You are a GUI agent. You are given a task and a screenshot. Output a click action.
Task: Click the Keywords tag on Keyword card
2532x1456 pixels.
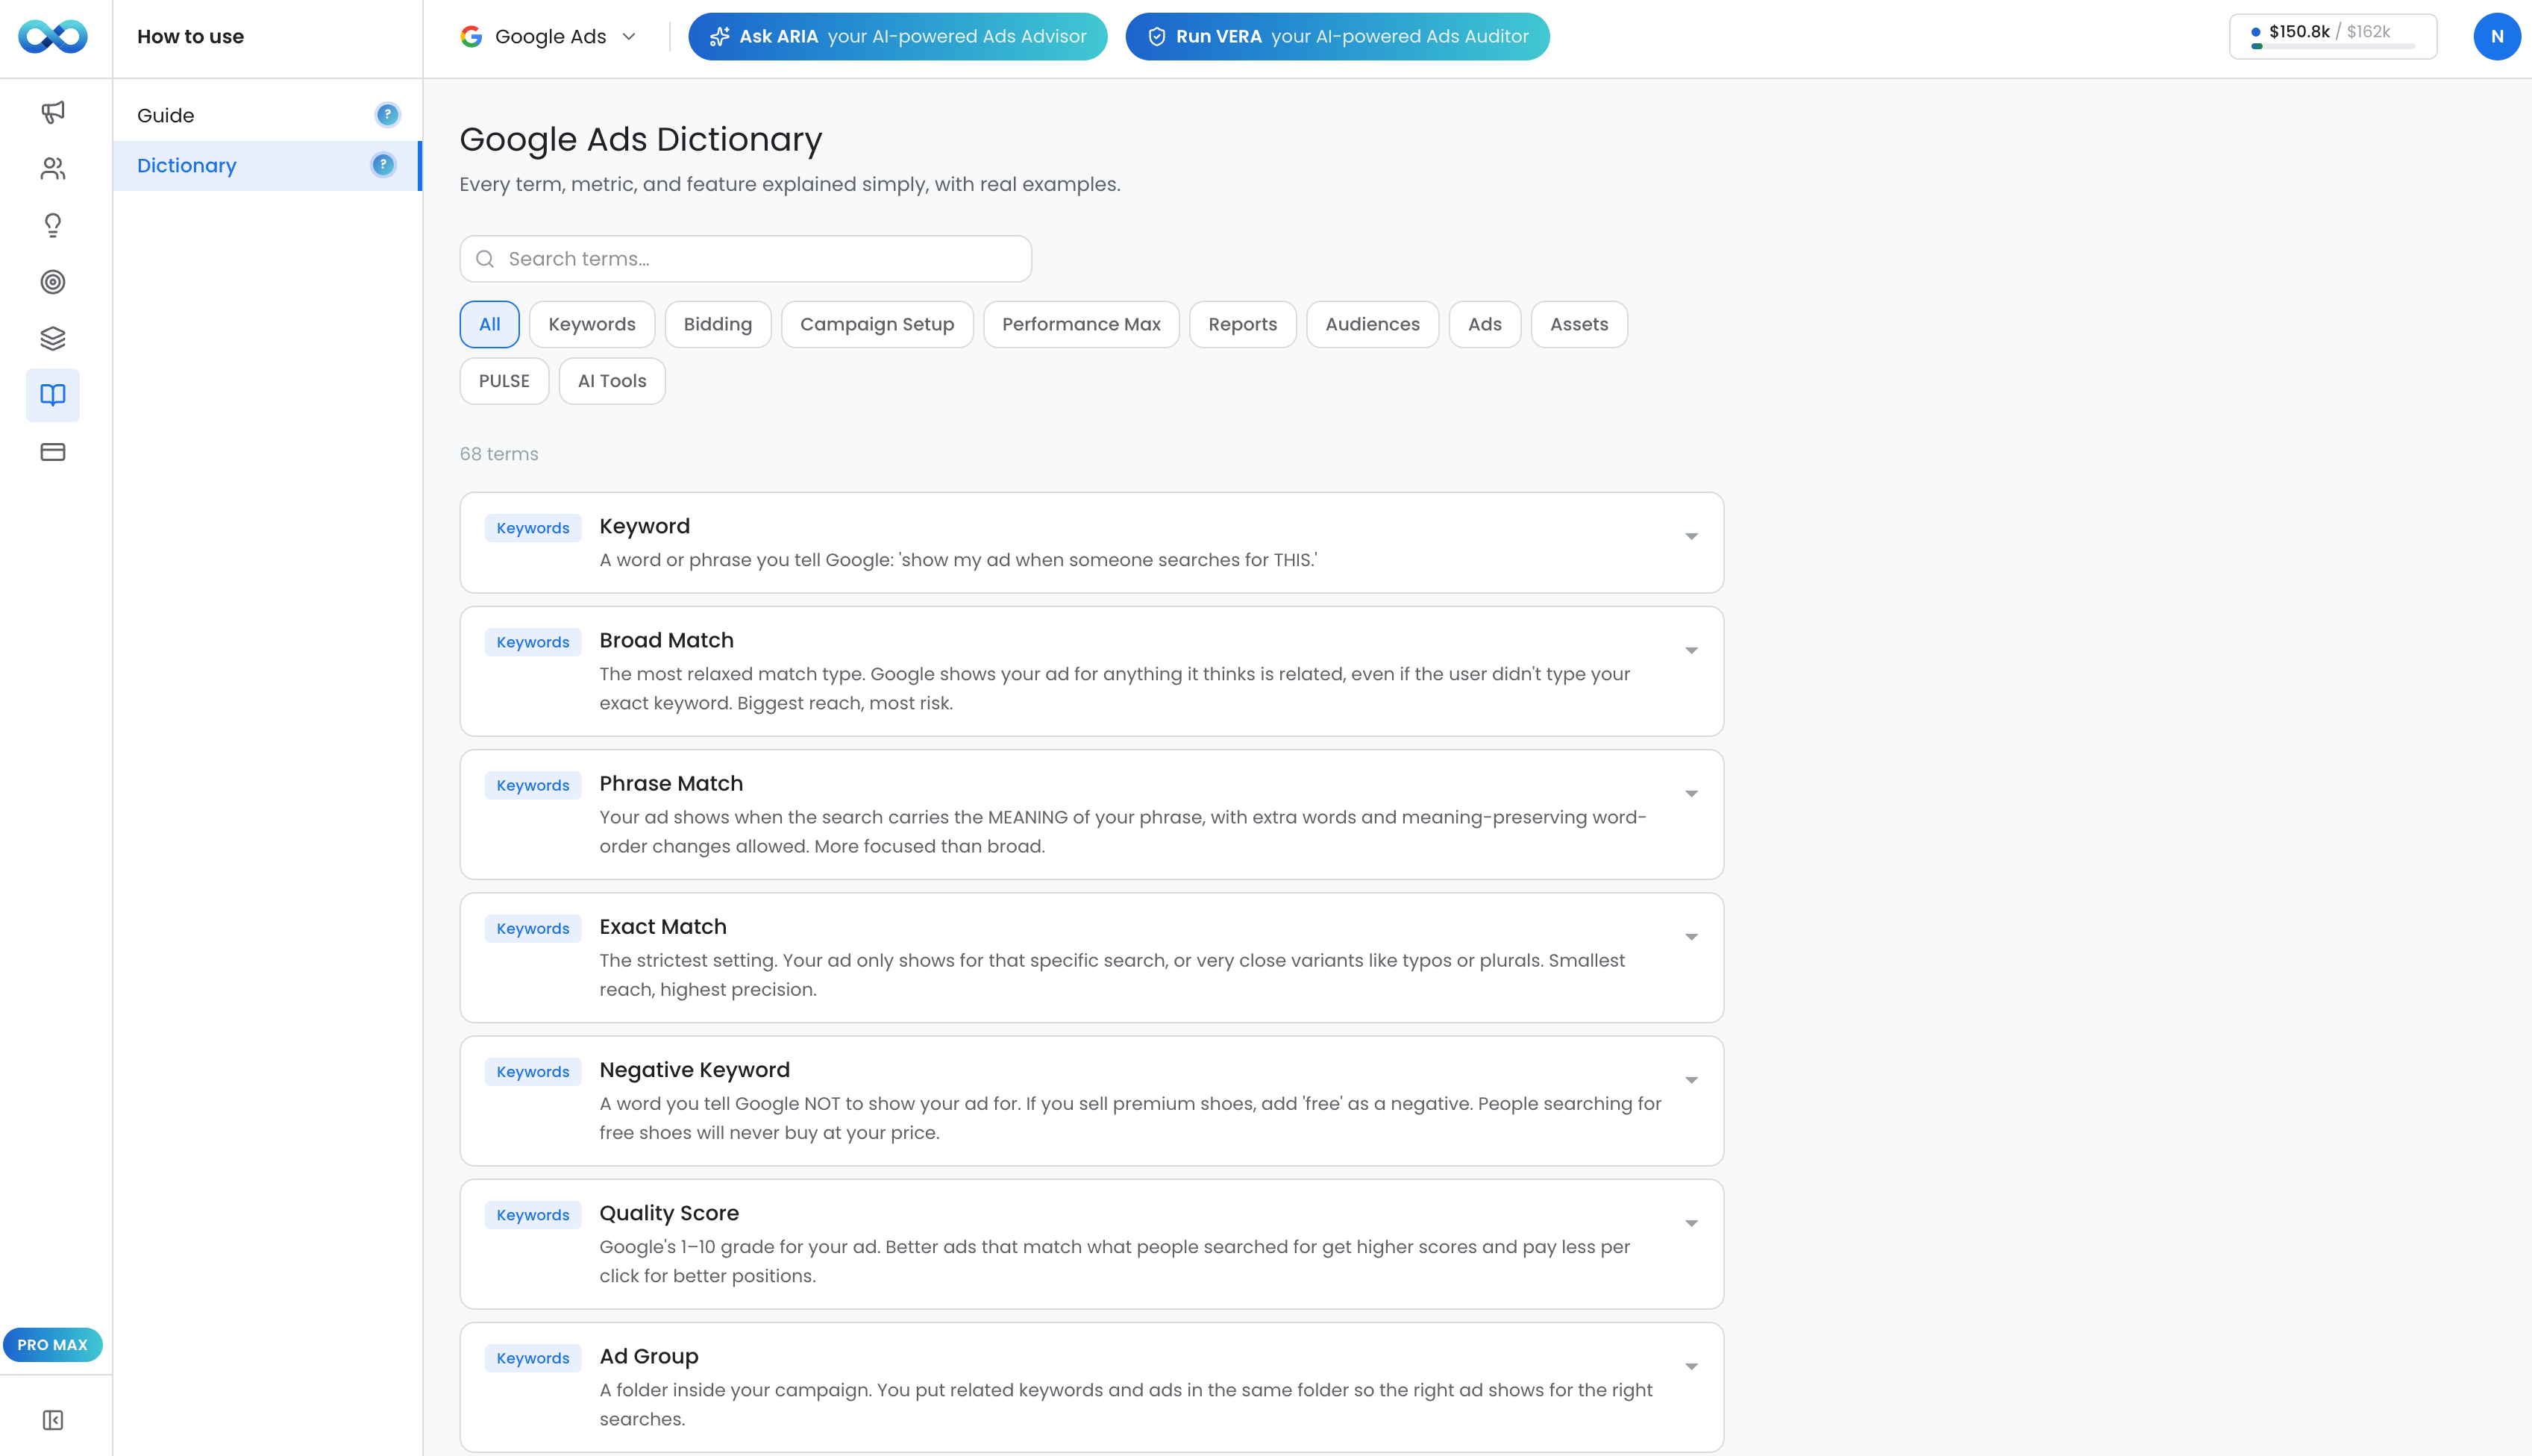(x=533, y=528)
